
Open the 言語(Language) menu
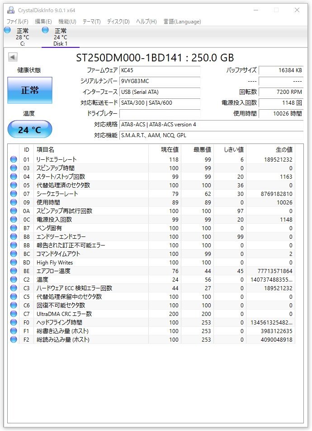pyautogui.click(x=182, y=22)
